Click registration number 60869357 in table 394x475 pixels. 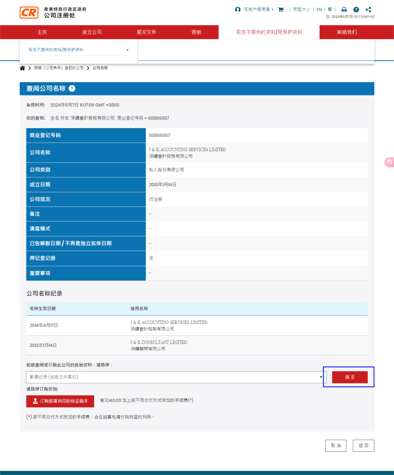click(159, 135)
